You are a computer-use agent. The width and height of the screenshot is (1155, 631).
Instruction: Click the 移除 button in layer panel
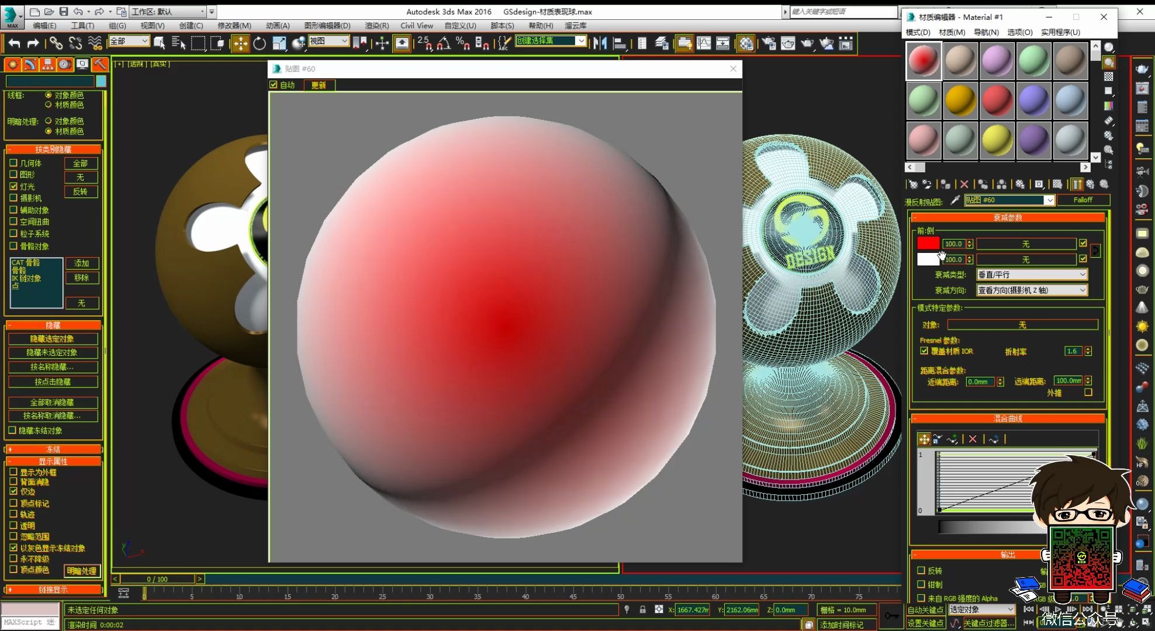82,278
